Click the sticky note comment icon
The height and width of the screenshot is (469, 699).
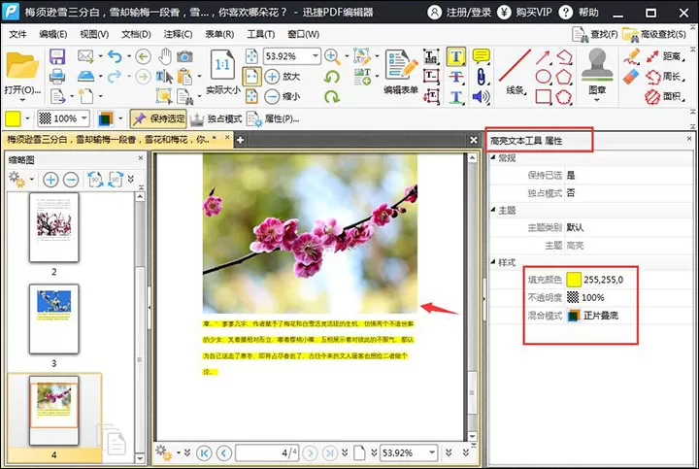pyautogui.click(x=481, y=56)
